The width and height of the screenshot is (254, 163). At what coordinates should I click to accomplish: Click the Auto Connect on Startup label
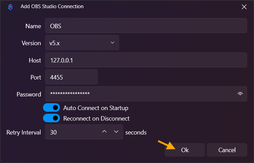tap(96, 108)
